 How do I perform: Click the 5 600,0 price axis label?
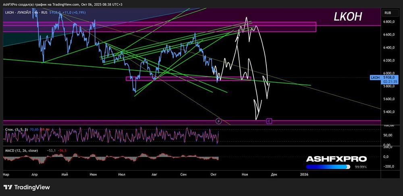coord(388,99)
